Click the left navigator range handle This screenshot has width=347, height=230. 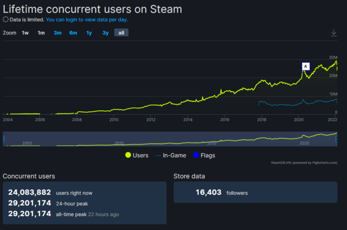click(3, 139)
